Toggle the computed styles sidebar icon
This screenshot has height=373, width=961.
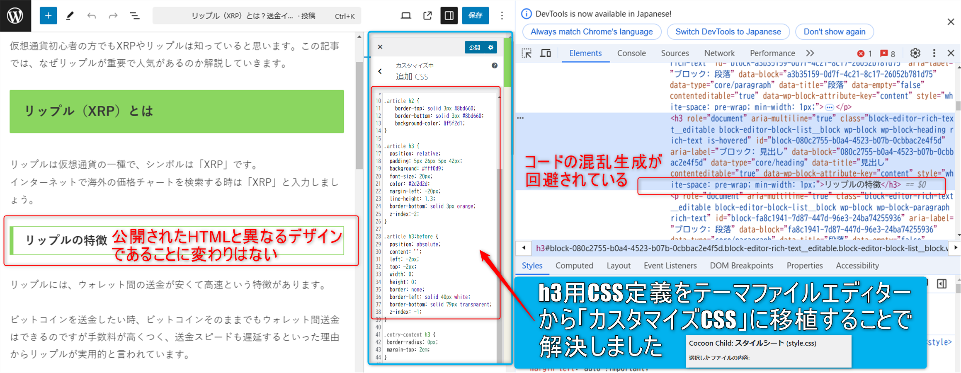[942, 284]
